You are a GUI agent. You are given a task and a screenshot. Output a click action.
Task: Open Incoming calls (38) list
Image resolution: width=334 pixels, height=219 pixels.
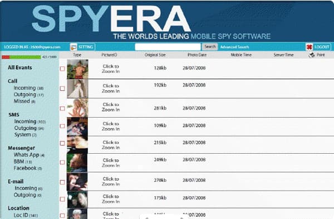28,88
